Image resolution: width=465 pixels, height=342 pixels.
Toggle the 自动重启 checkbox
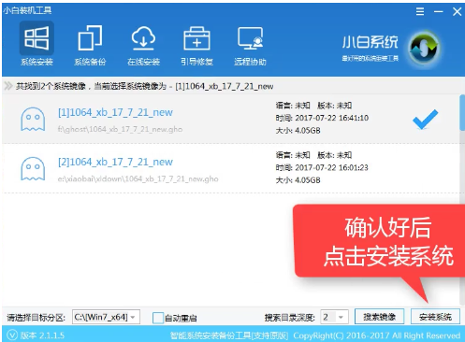pyautogui.click(x=158, y=318)
